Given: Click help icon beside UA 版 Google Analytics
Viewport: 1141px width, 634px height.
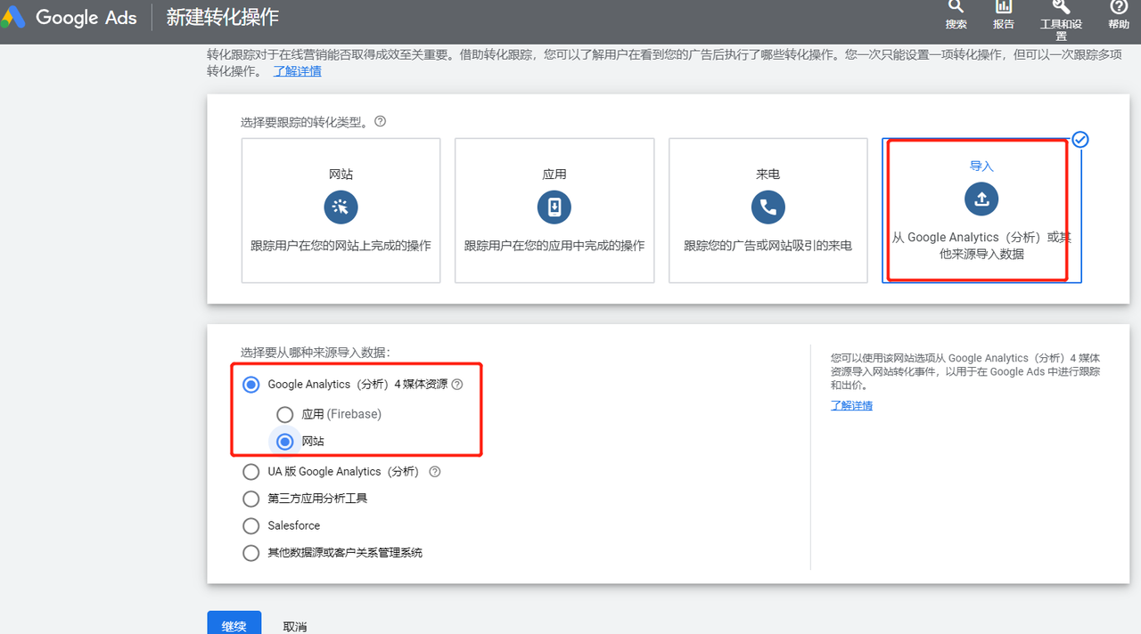Looking at the screenshot, I should coord(435,472).
